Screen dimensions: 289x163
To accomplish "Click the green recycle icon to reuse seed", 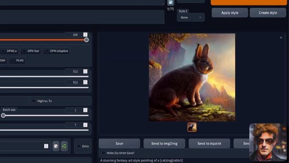I will pyautogui.click(x=64, y=146).
